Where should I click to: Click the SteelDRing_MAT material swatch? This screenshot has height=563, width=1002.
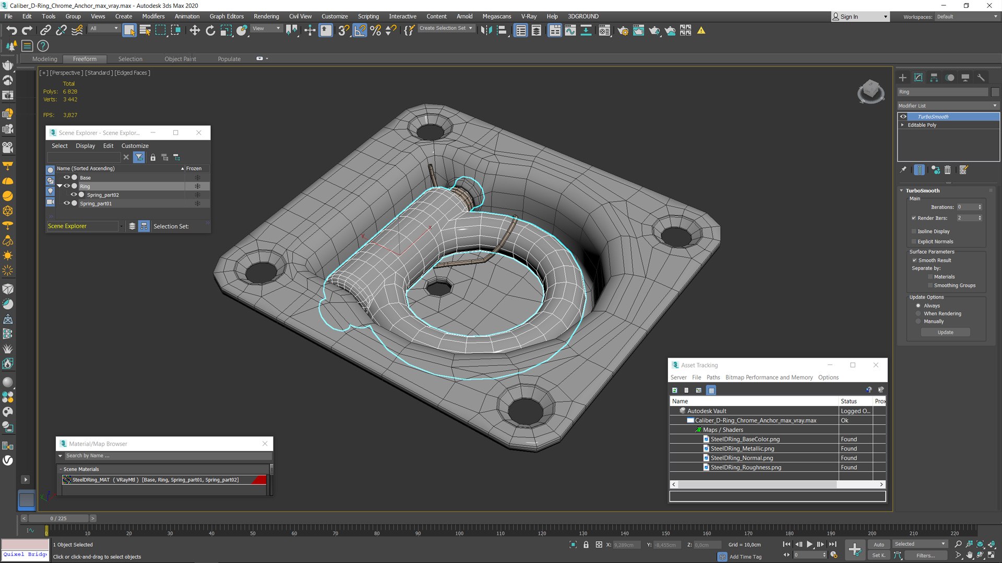[67, 480]
